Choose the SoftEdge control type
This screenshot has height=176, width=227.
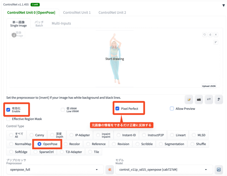[18, 152]
